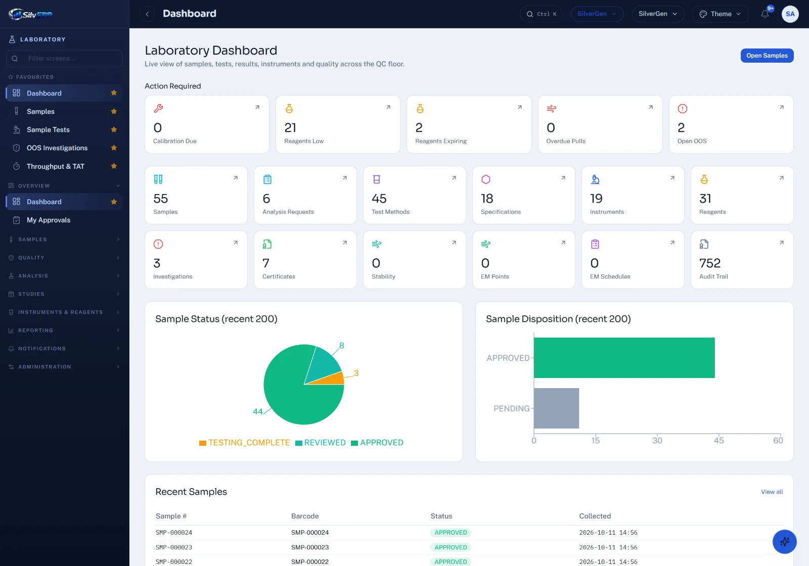
Task: Expand the Studies sidebar section
Action: (64, 294)
